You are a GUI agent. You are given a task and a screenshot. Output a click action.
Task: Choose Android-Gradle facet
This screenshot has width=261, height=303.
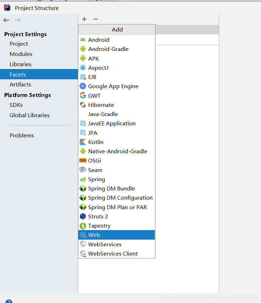click(x=117, y=49)
